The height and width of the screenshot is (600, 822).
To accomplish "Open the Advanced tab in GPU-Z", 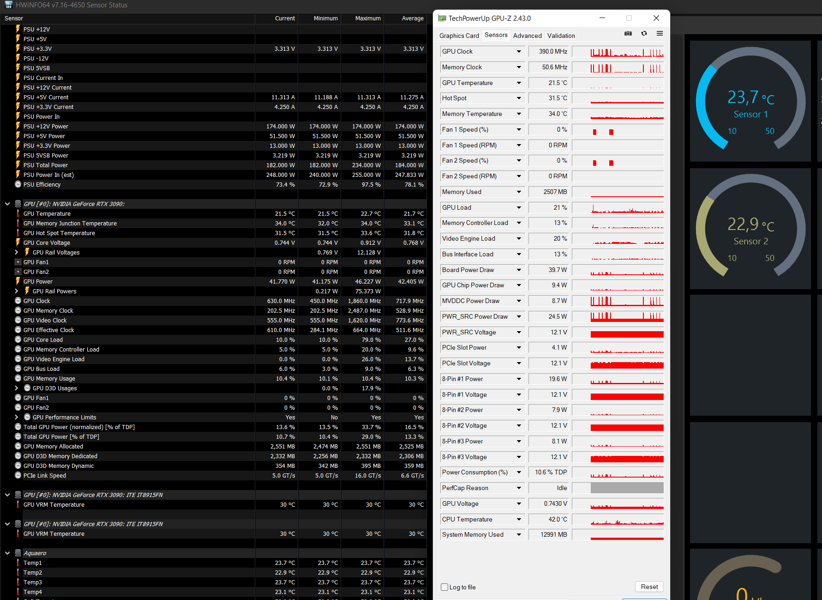I will [x=528, y=36].
